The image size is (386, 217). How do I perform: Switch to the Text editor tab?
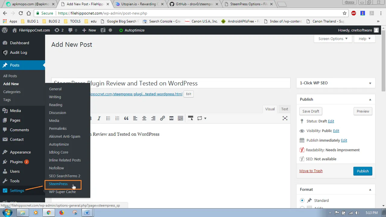(x=284, y=109)
